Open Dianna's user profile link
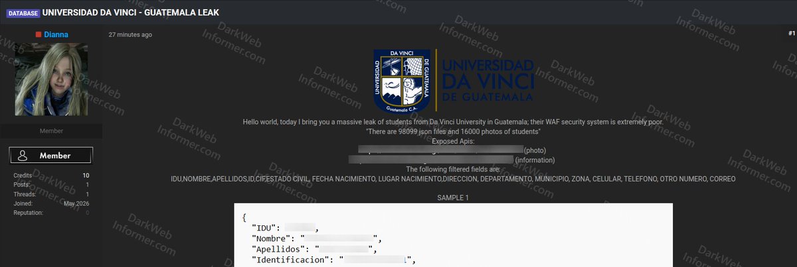 coord(56,34)
